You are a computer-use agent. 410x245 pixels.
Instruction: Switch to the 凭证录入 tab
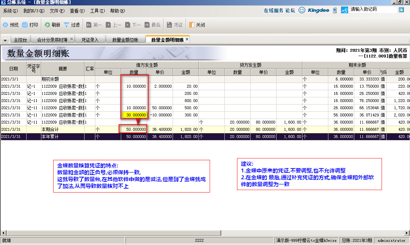coord(90,40)
